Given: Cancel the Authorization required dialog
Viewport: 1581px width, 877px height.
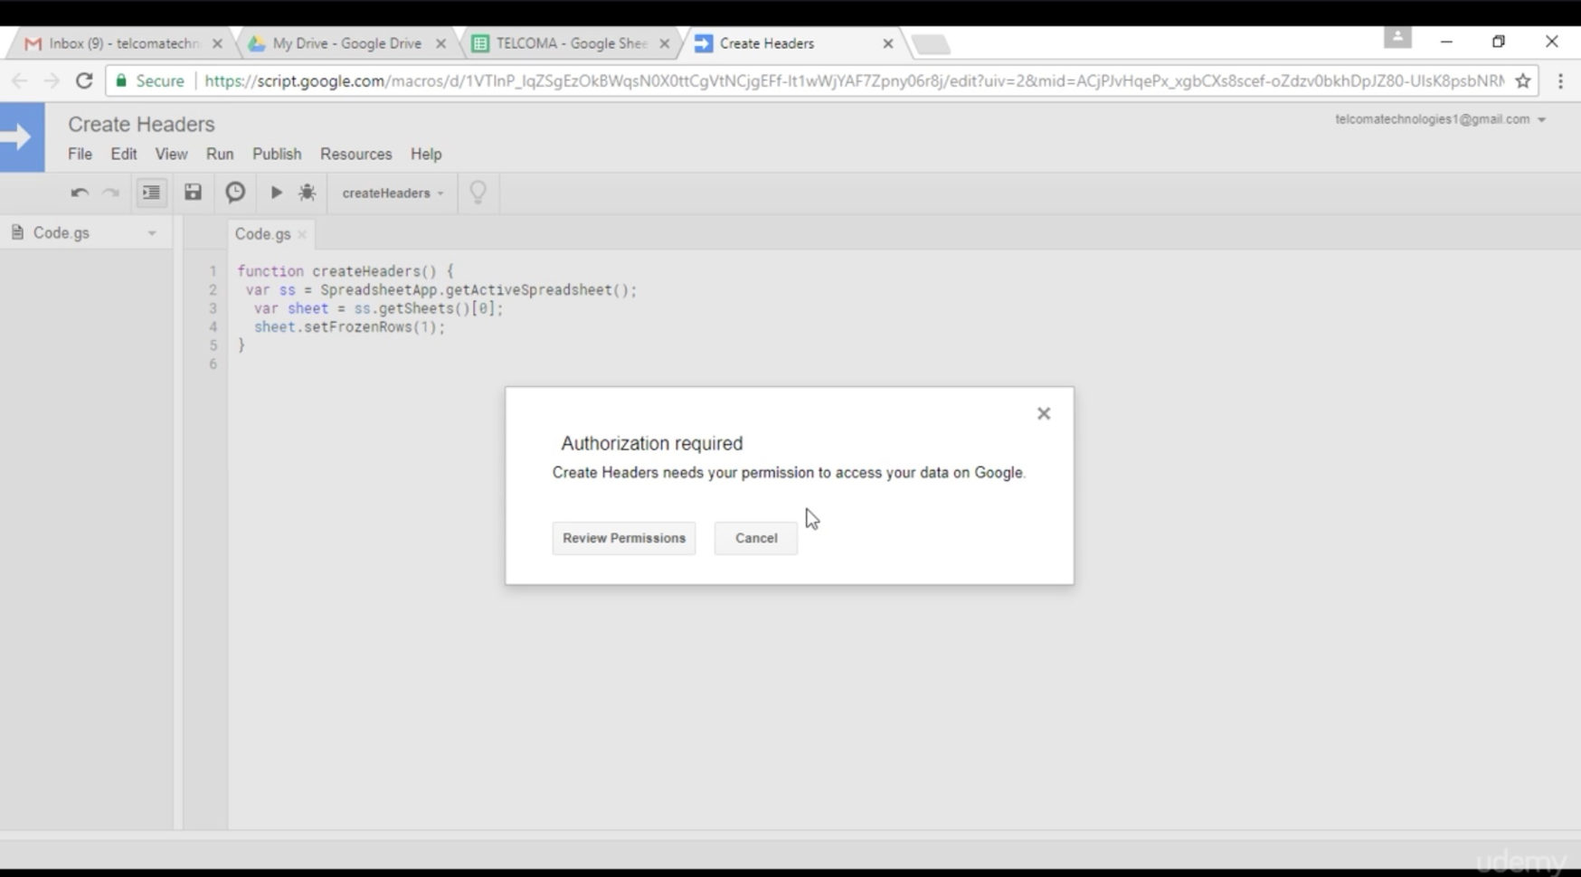Looking at the screenshot, I should pyautogui.click(x=755, y=538).
